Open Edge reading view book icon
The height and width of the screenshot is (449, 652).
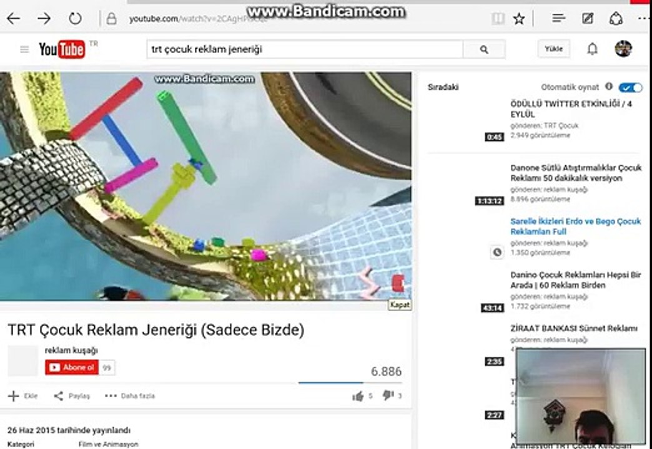(498, 18)
